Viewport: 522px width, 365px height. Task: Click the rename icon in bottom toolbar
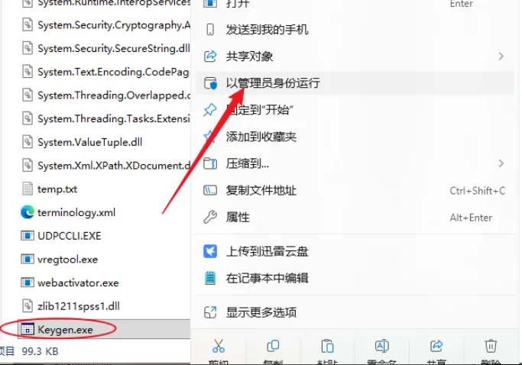coord(381,346)
